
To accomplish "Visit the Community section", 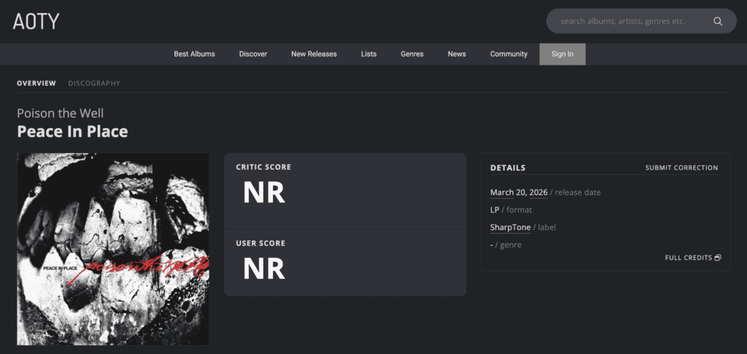I will pos(508,54).
